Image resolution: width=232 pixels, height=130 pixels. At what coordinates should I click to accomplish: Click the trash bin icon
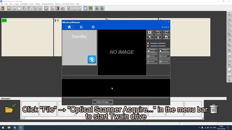coord(214,109)
